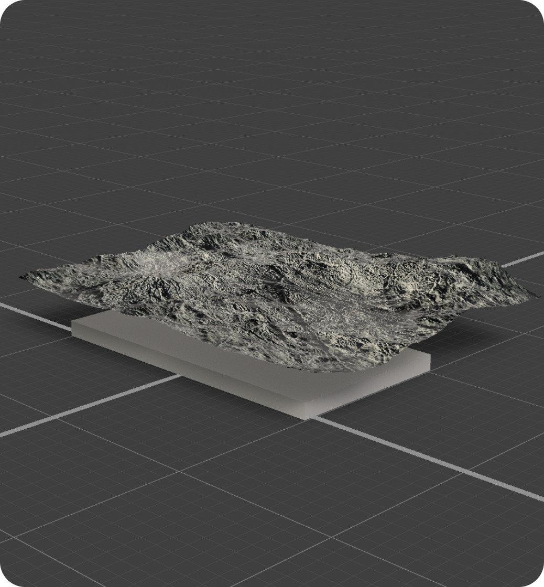The height and width of the screenshot is (587, 544).
Task: Click the far-left pointed tip of the terrain
Action: [x=23, y=277]
